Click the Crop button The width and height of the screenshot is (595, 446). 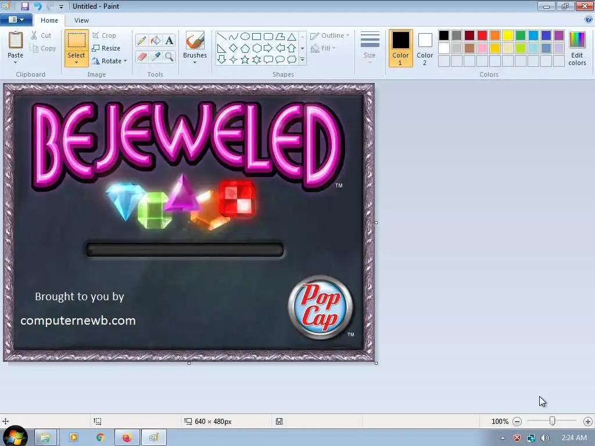105,35
